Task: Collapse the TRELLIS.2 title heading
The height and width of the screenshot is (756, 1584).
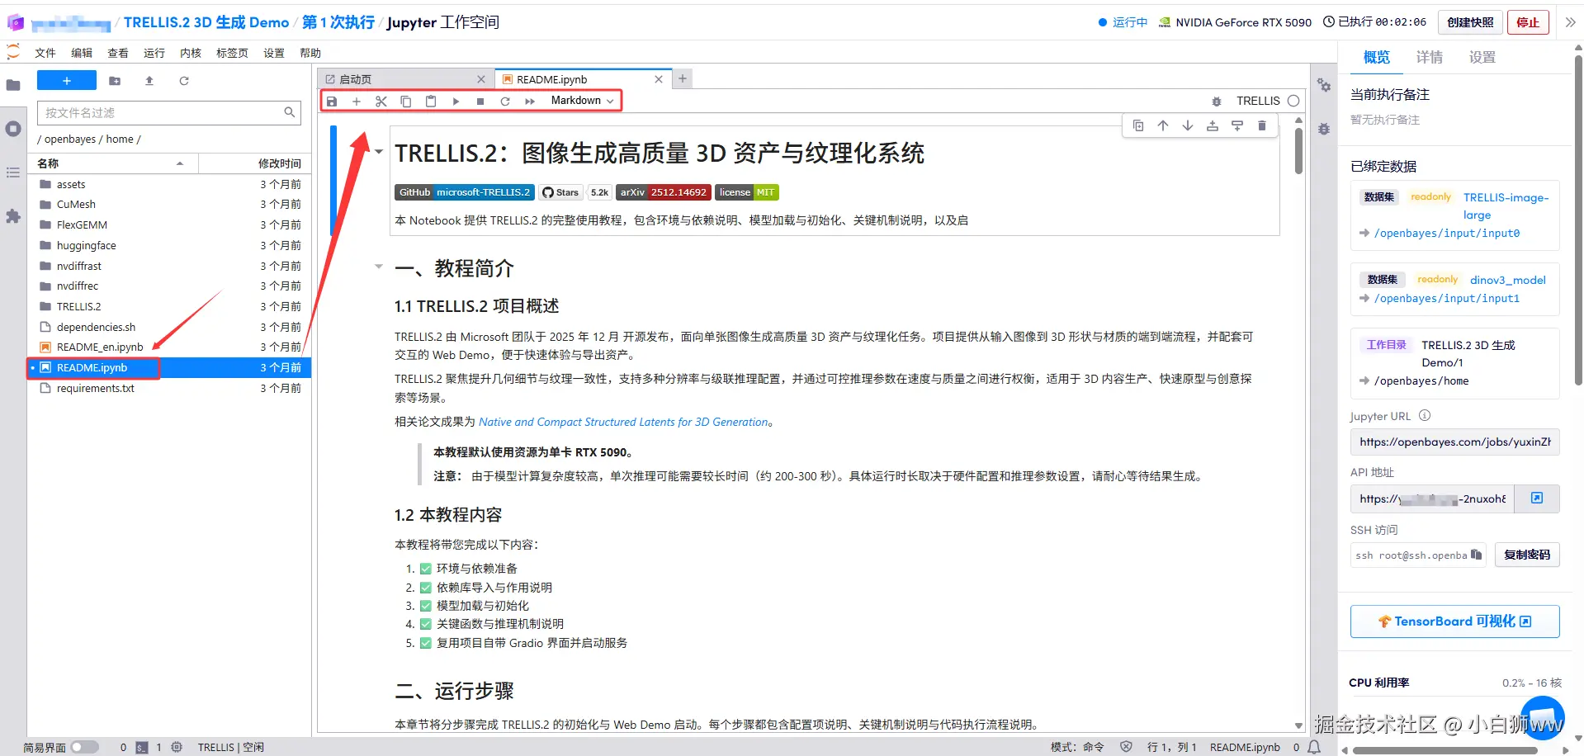Action: click(x=379, y=152)
